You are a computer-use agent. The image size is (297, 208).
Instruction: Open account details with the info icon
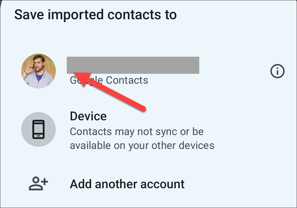pyautogui.click(x=278, y=71)
